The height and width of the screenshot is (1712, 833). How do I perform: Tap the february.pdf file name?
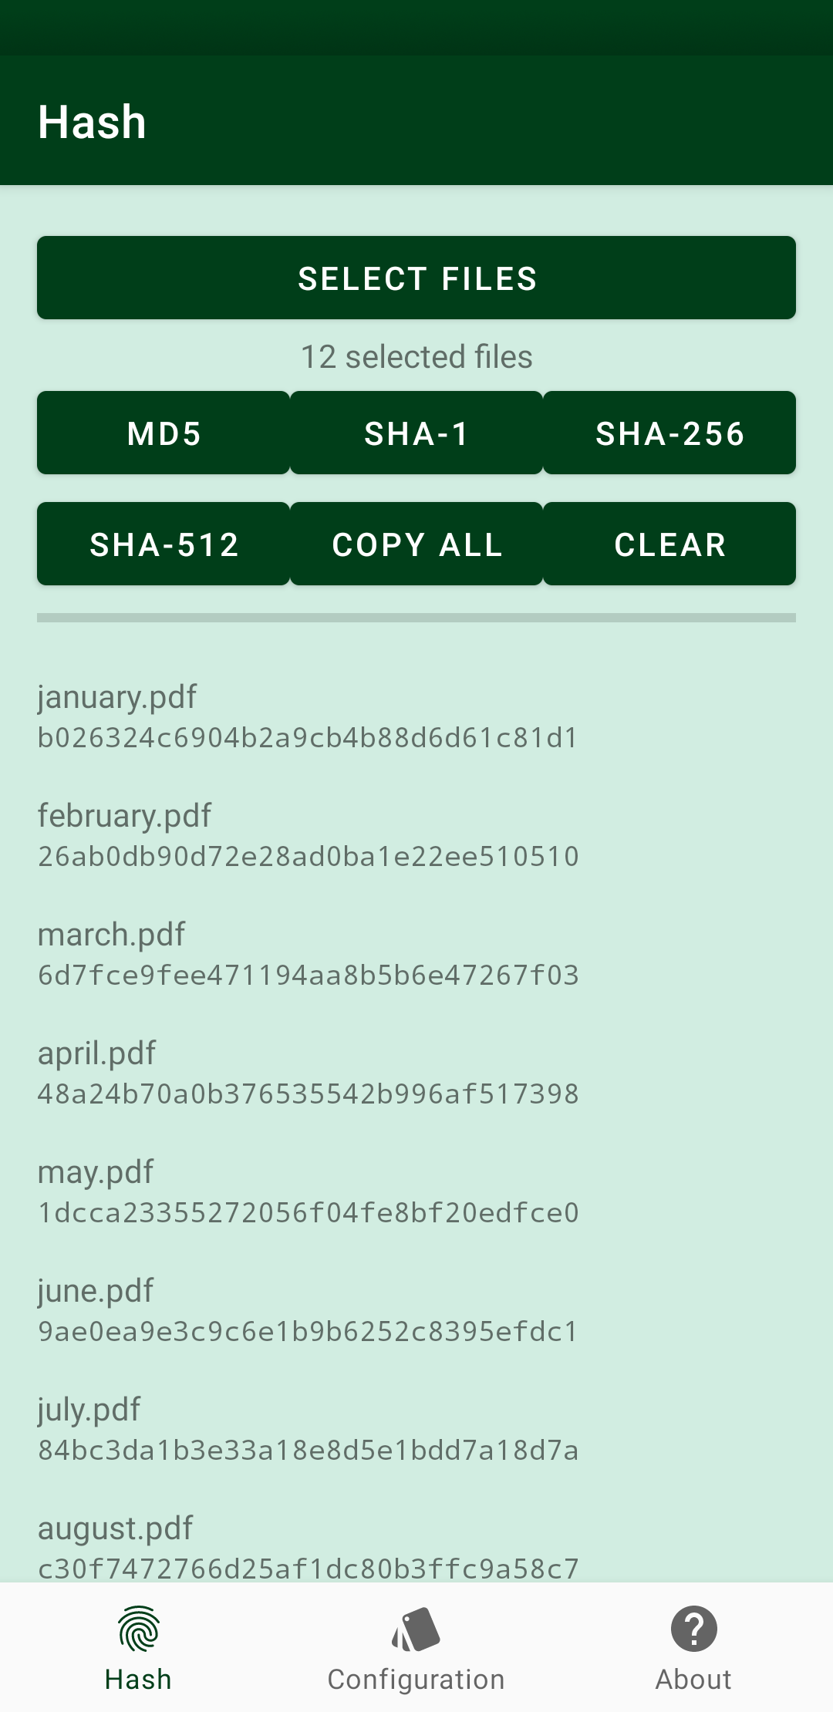[124, 816]
